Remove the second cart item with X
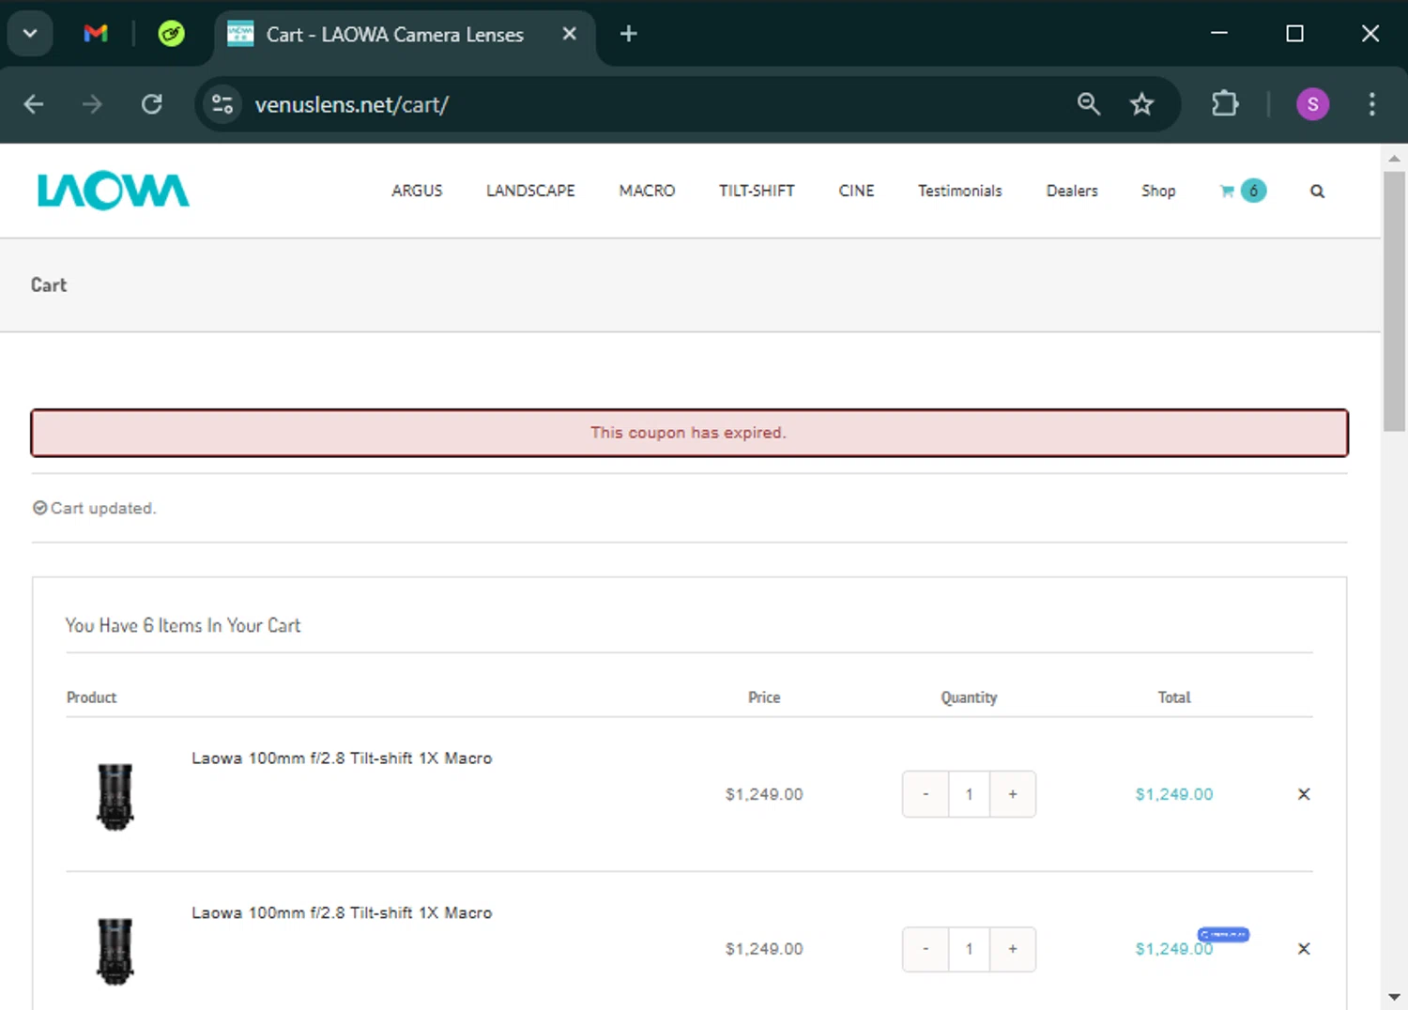The image size is (1408, 1010). pos(1304,949)
